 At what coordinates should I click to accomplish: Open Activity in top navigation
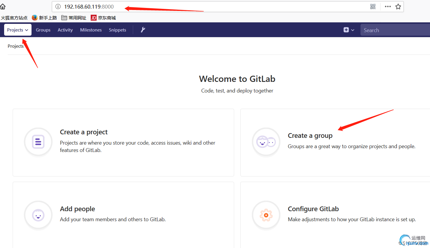[x=65, y=30]
